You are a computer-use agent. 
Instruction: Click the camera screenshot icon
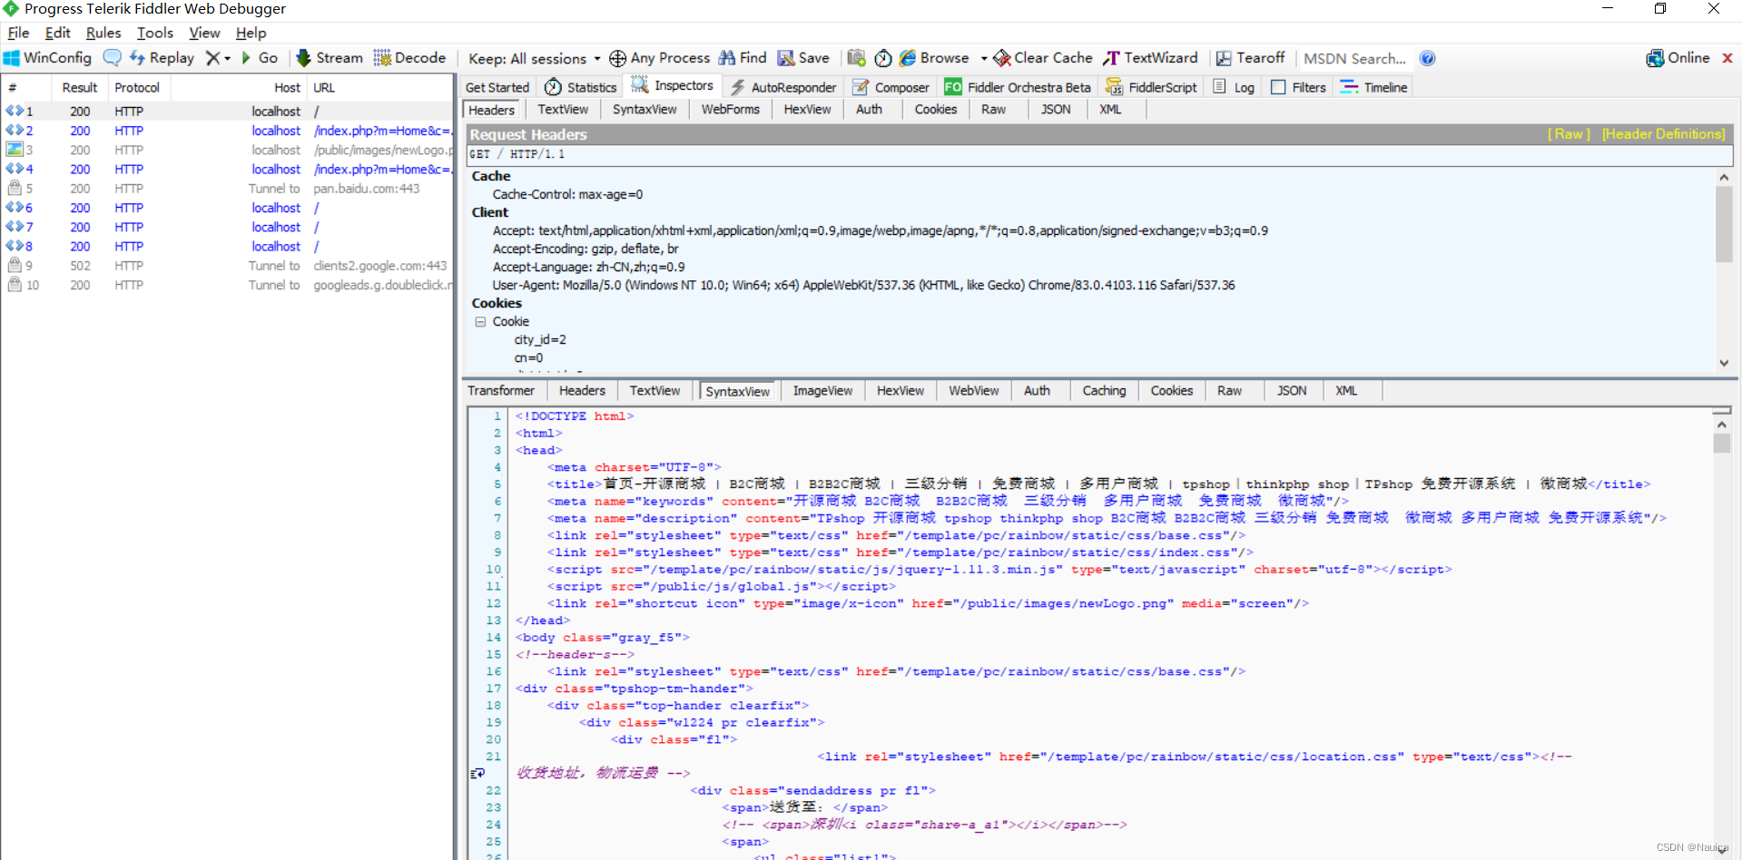tap(856, 58)
